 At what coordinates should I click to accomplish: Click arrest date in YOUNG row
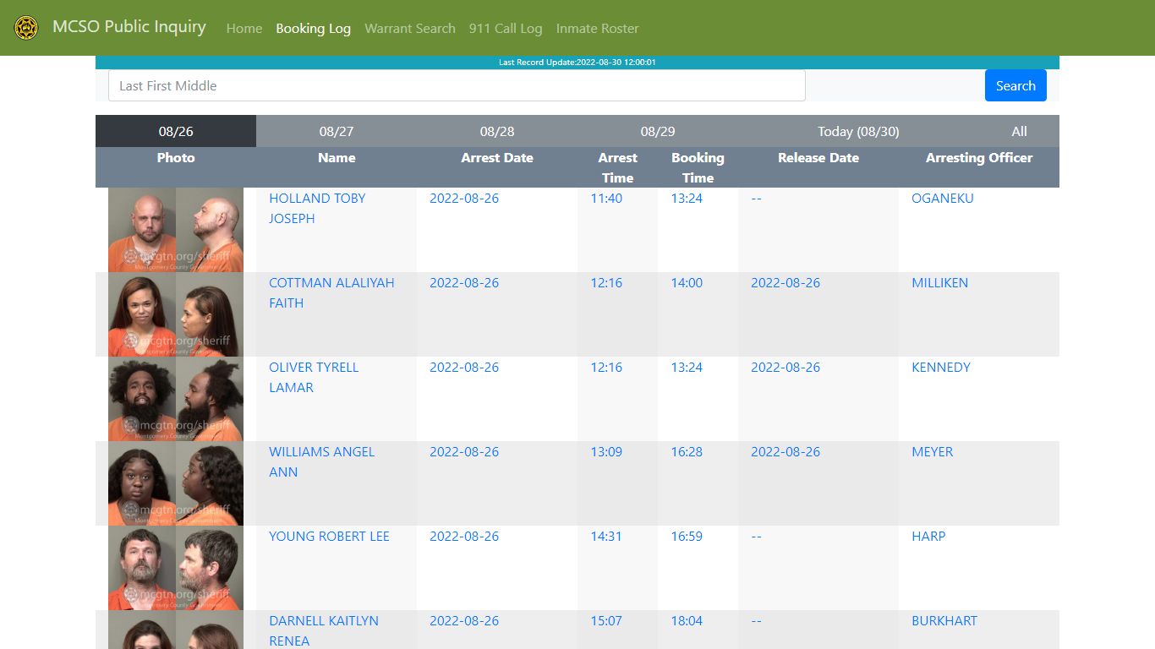pyautogui.click(x=464, y=536)
